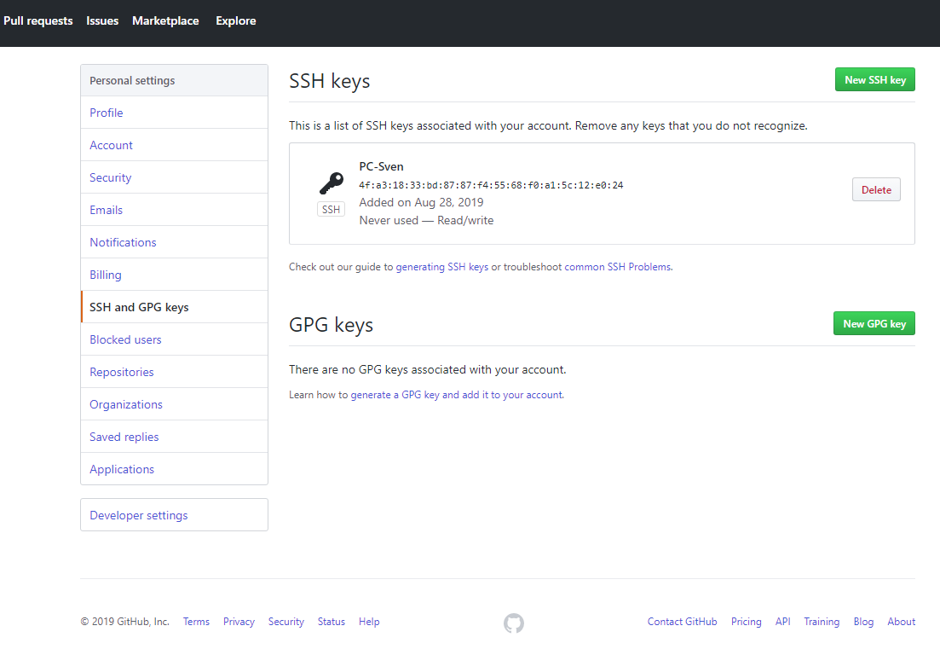Click the New SSH key button
Viewport: 940px width, 649px height.
874,80
